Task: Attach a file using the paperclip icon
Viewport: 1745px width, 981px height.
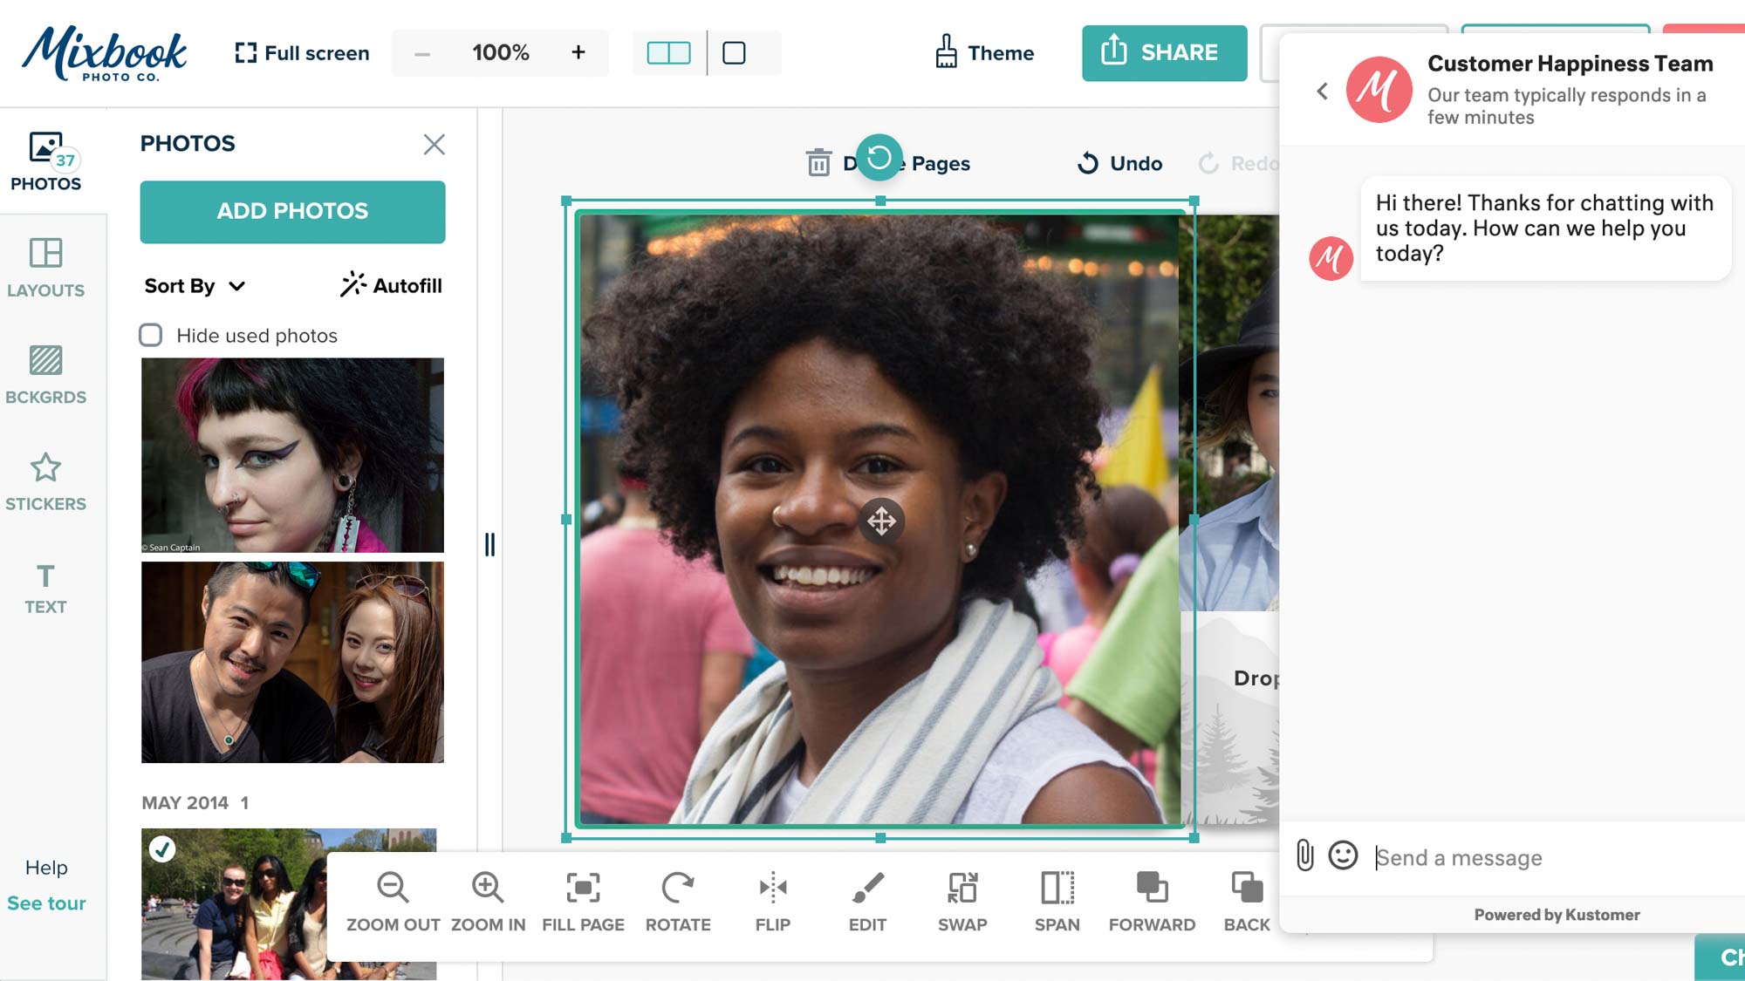Action: click(x=1304, y=857)
